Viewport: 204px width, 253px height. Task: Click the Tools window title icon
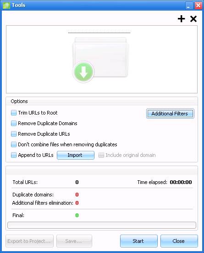pyautogui.click(x=6, y=5)
